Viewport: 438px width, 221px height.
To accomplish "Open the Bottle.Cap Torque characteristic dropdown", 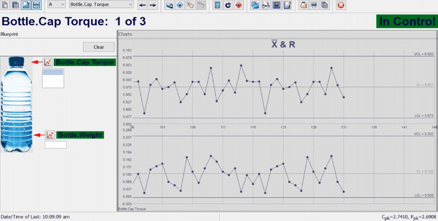I will [101, 4].
